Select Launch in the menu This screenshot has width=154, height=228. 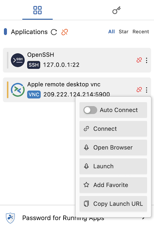[x=113, y=166]
